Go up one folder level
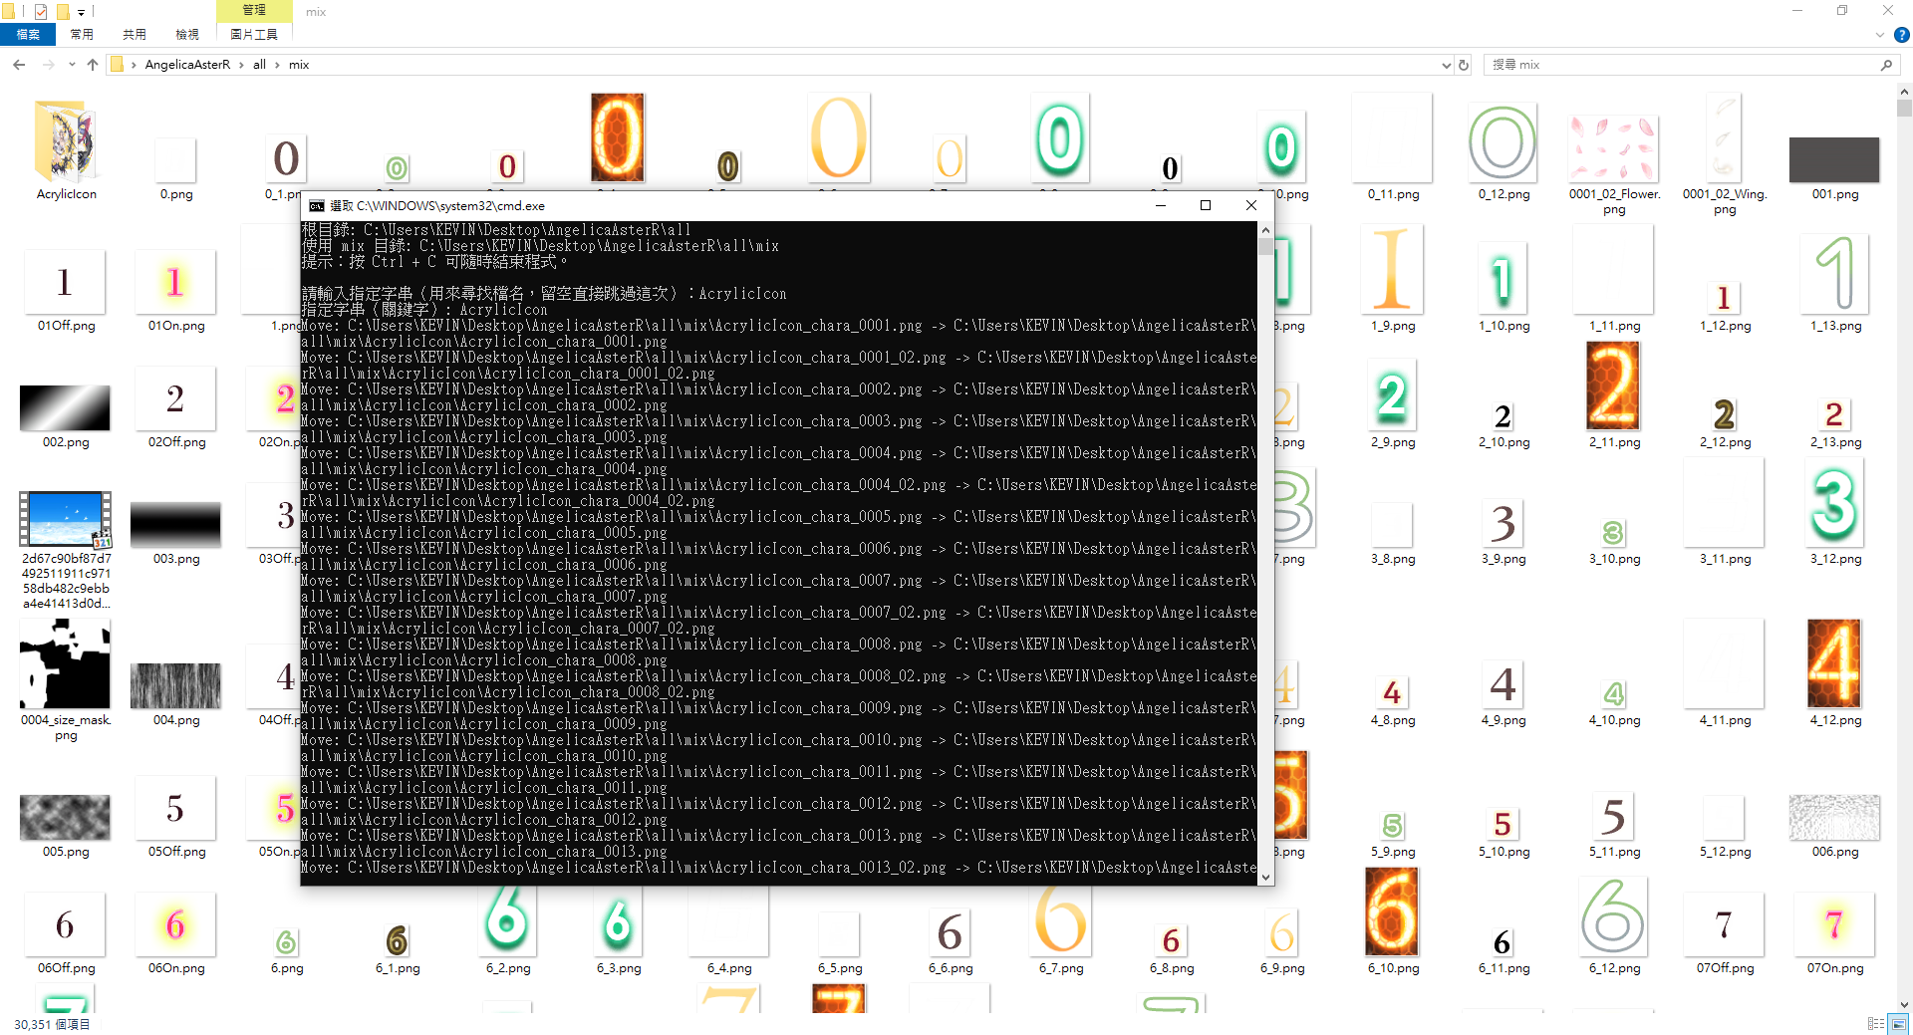Viewport: 1913px width, 1035px height. [x=93, y=65]
